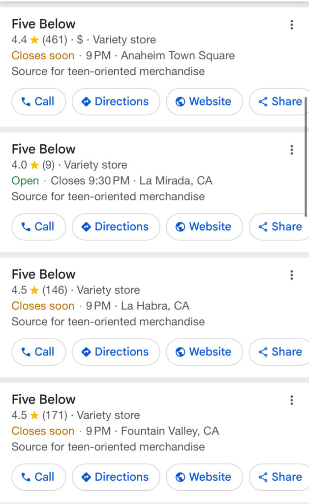Get directions to La Habra store
Screen dimensions: 309x504
pos(116,351)
